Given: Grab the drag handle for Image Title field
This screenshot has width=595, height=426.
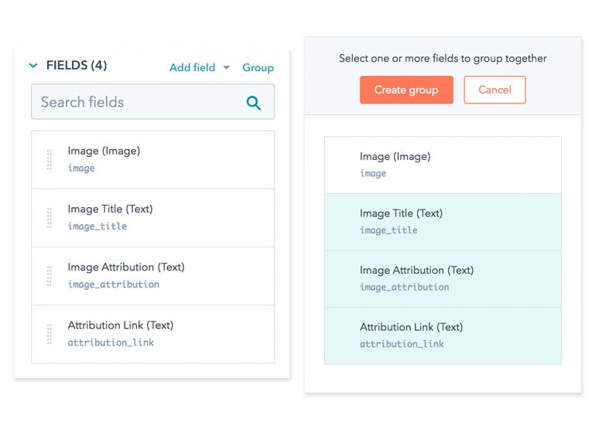Looking at the screenshot, I should click(x=50, y=218).
